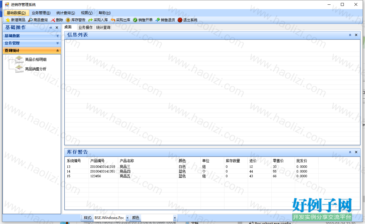Open 商品查询 magnifier tool

[30, 20]
